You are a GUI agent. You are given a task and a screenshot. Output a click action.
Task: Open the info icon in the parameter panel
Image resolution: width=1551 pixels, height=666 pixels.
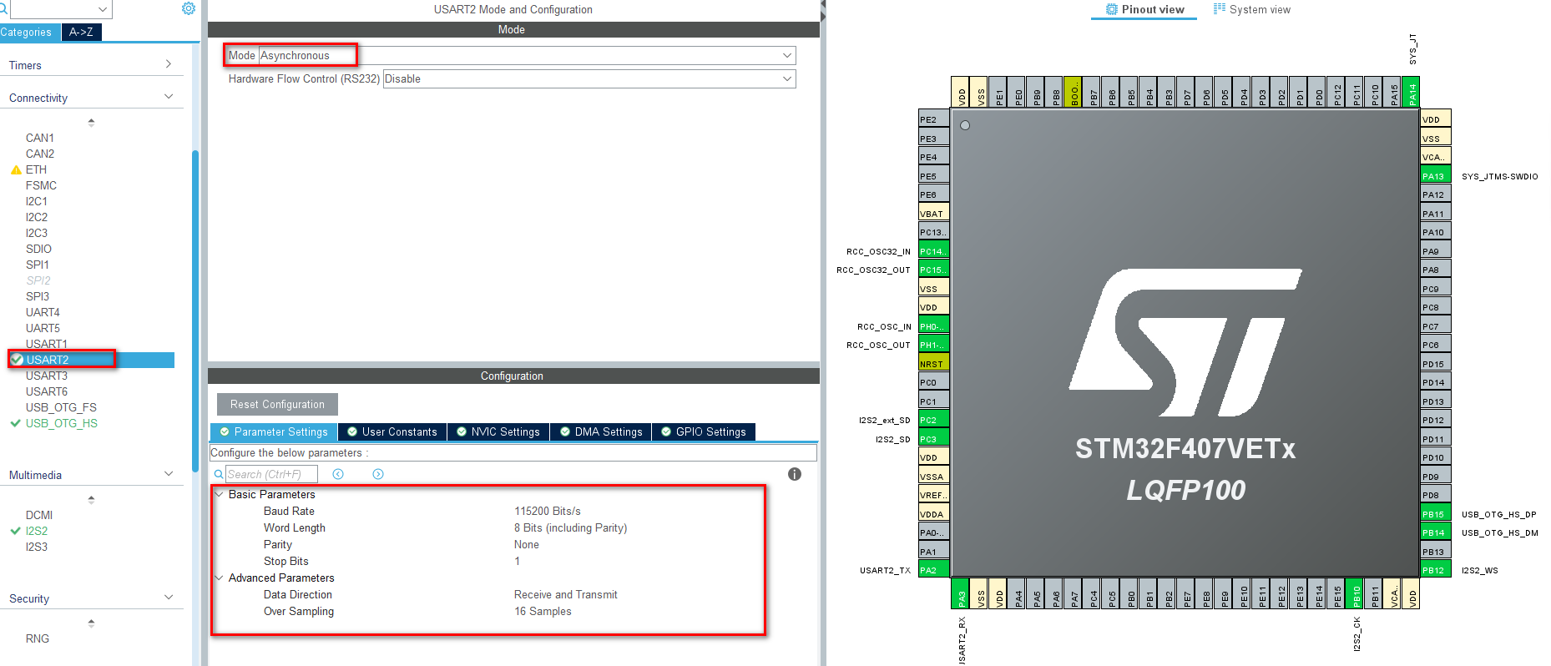pyautogui.click(x=795, y=474)
